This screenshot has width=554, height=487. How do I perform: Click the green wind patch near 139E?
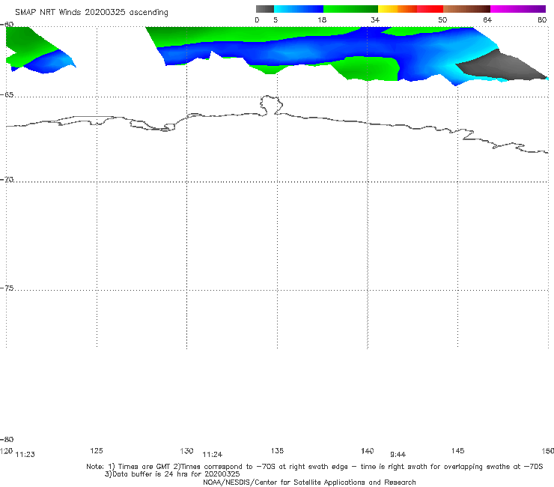pos(368,69)
